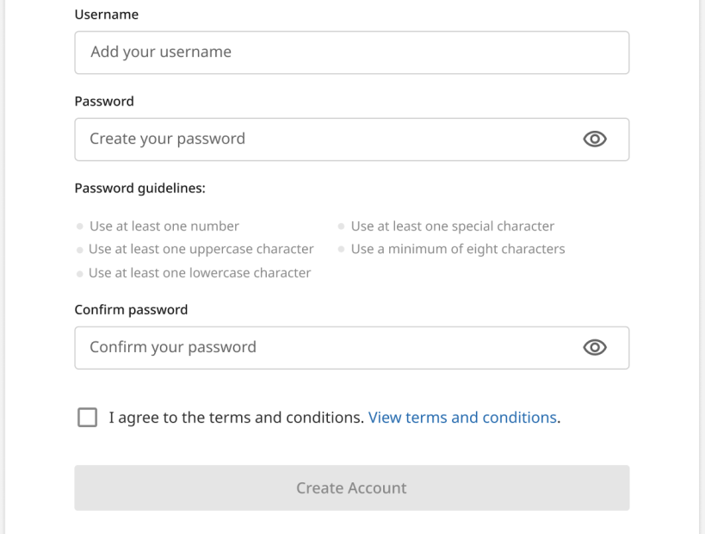The image size is (705, 534).
Task: Click the Username field label
Action: [107, 15]
